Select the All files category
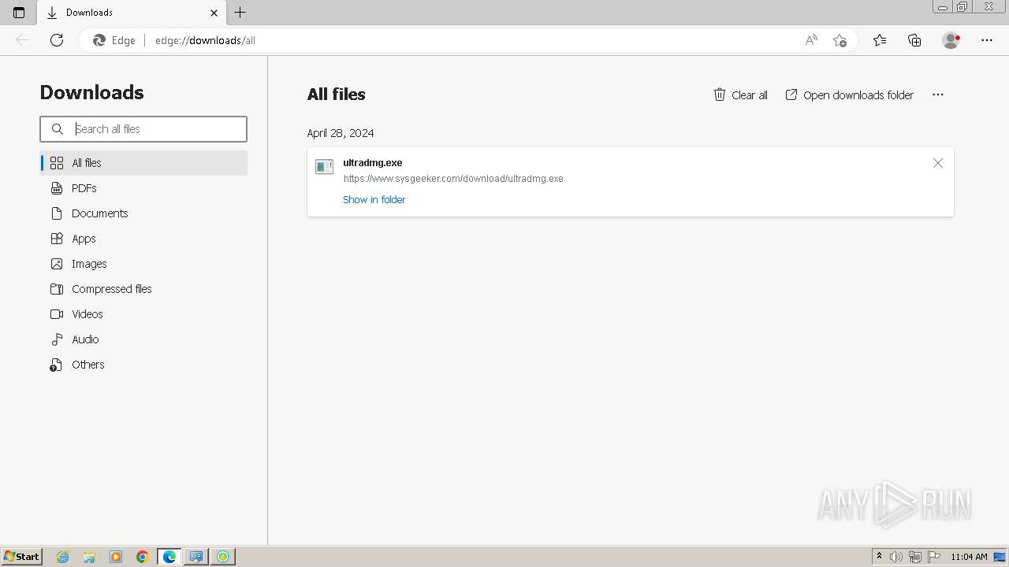 [143, 163]
